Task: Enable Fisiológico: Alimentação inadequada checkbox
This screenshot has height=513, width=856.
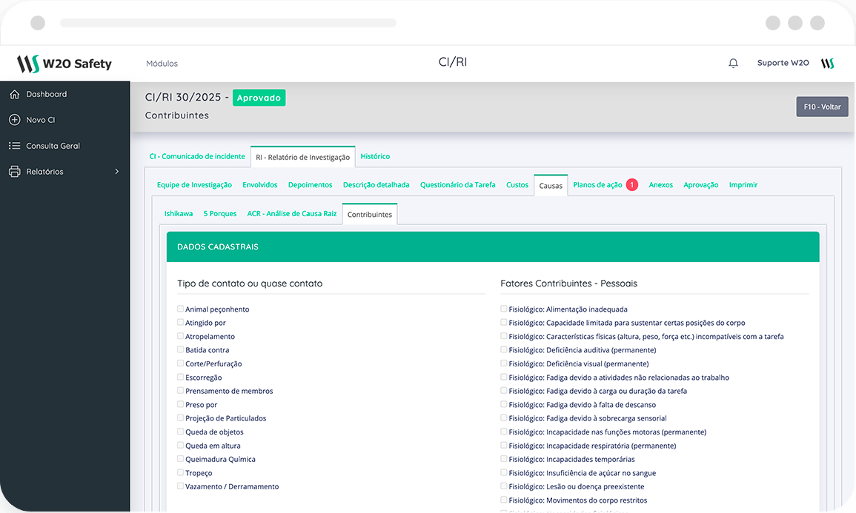Action: (504, 309)
